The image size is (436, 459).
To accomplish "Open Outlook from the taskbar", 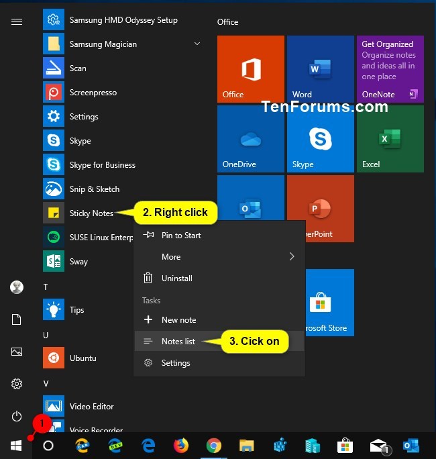I will [x=411, y=446].
